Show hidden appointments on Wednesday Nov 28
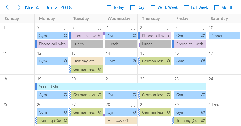Viewport: 241px width, 126px height. pos(133,106)
